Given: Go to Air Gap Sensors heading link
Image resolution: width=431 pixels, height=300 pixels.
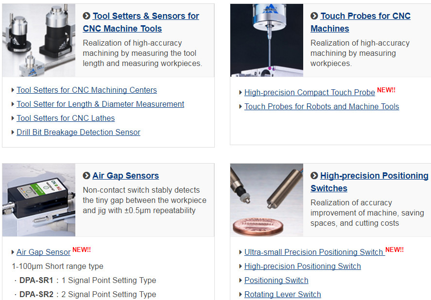Looking at the screenshot, I should pyautogui.click(x=125, y=176).
